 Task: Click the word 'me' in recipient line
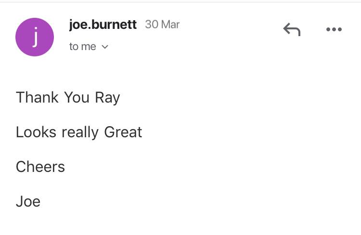point(89,47)
